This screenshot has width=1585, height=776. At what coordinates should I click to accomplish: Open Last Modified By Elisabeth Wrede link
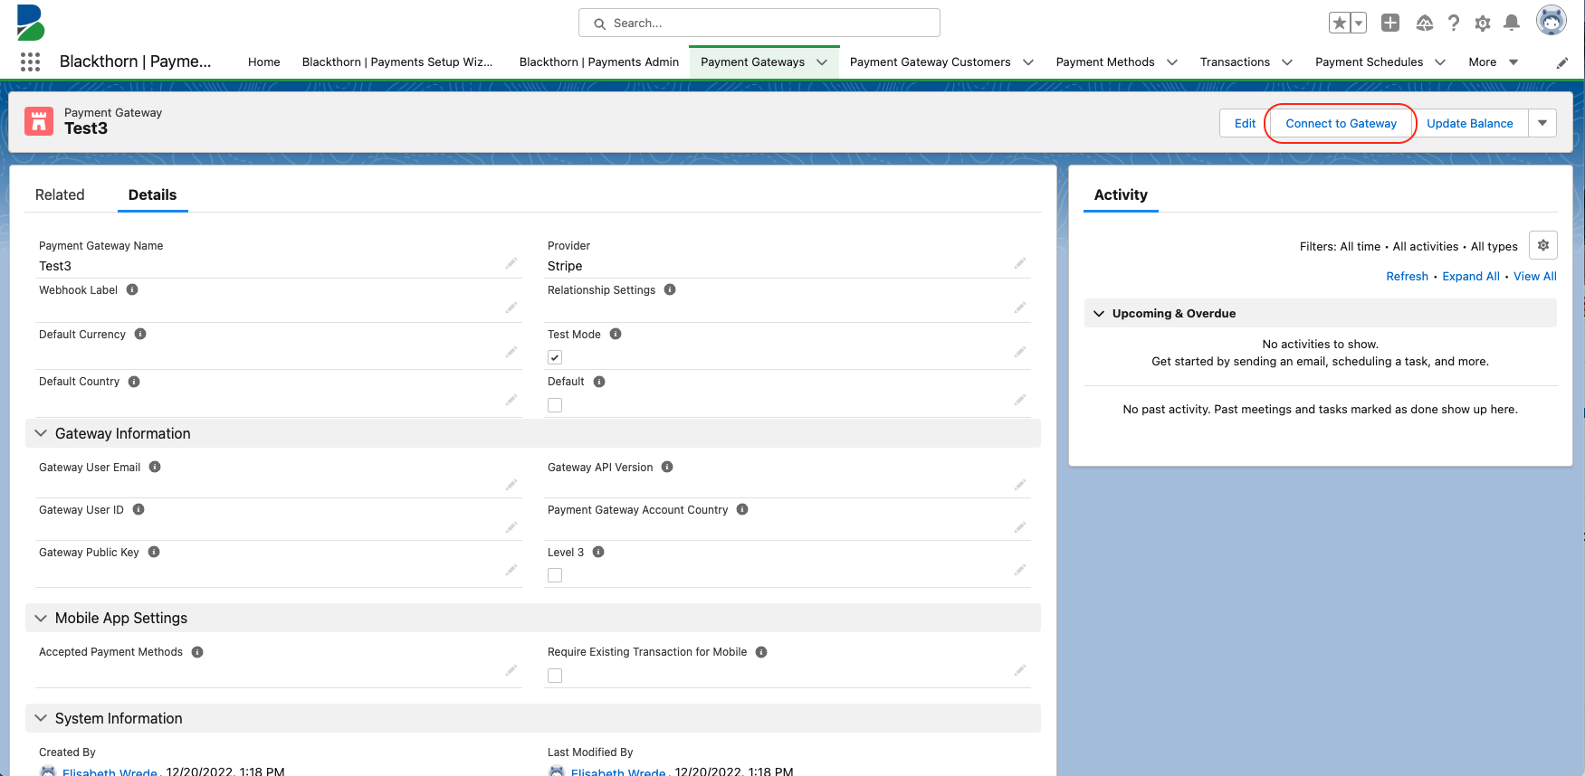point(618,771)
